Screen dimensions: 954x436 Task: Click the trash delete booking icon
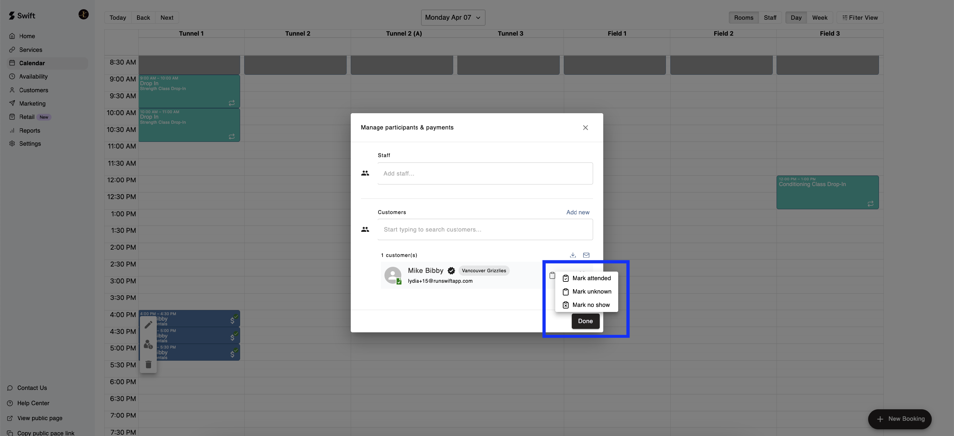(148, 364)
